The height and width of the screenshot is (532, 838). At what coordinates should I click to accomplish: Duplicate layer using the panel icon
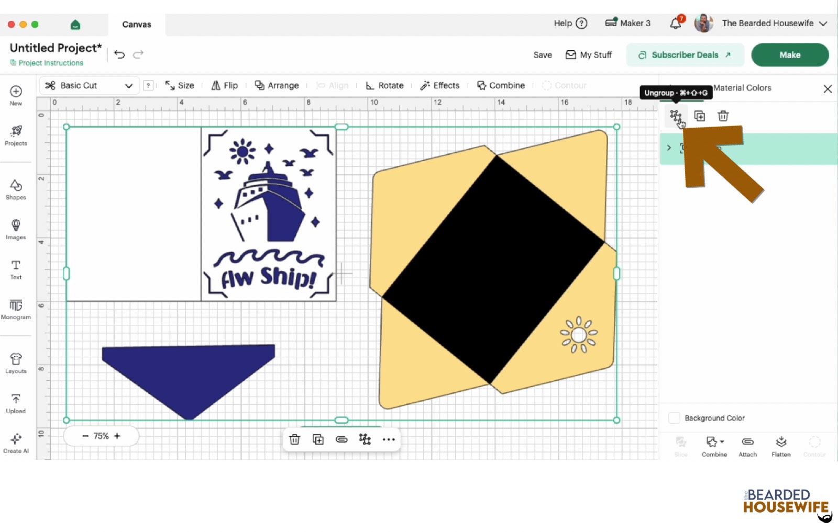click(700, 116)
